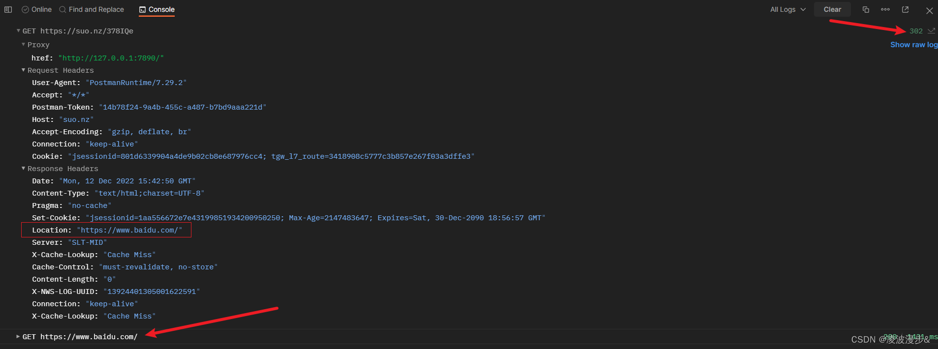Select the Cache-Control must-revalidate value
The width and height of the screenshot is (938, 349).
(158, 267)
